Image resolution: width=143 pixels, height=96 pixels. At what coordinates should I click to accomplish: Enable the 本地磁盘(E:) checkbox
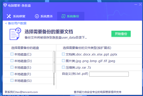12,67
